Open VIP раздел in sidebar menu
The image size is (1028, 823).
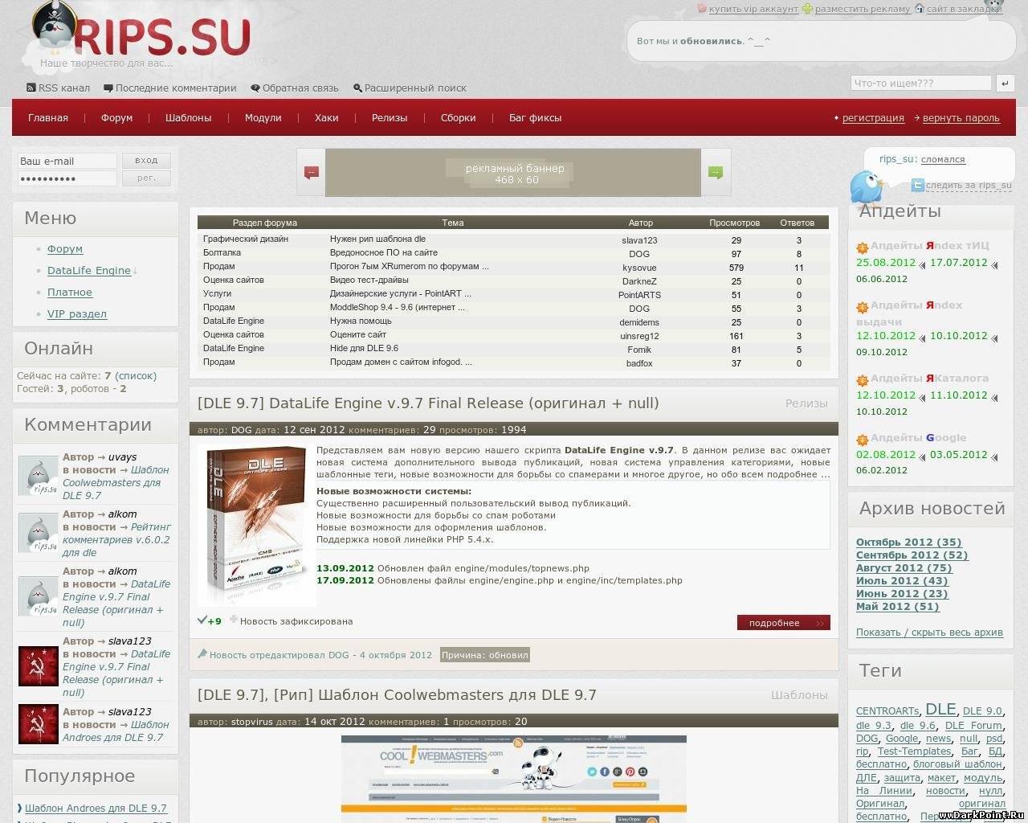coord(77,313)
